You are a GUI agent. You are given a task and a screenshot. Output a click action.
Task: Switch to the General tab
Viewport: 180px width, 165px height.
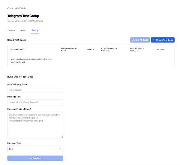(12, 30)
